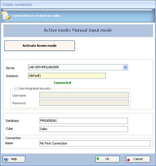156x166 pixels.
Task: Cancel the Create connection dialog
Action: coord(138,159)
